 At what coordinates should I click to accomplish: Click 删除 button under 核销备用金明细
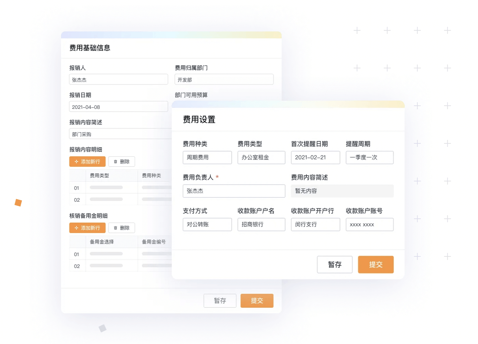coord(121,228)
